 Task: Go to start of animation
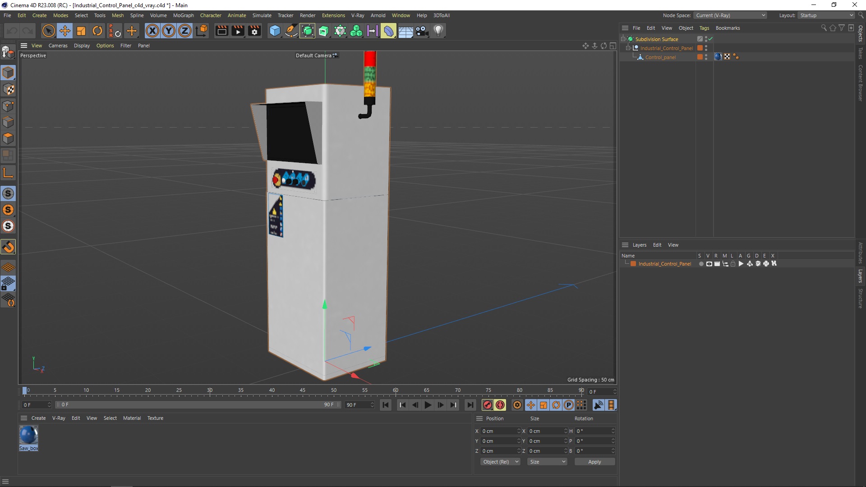click(385, 405)
